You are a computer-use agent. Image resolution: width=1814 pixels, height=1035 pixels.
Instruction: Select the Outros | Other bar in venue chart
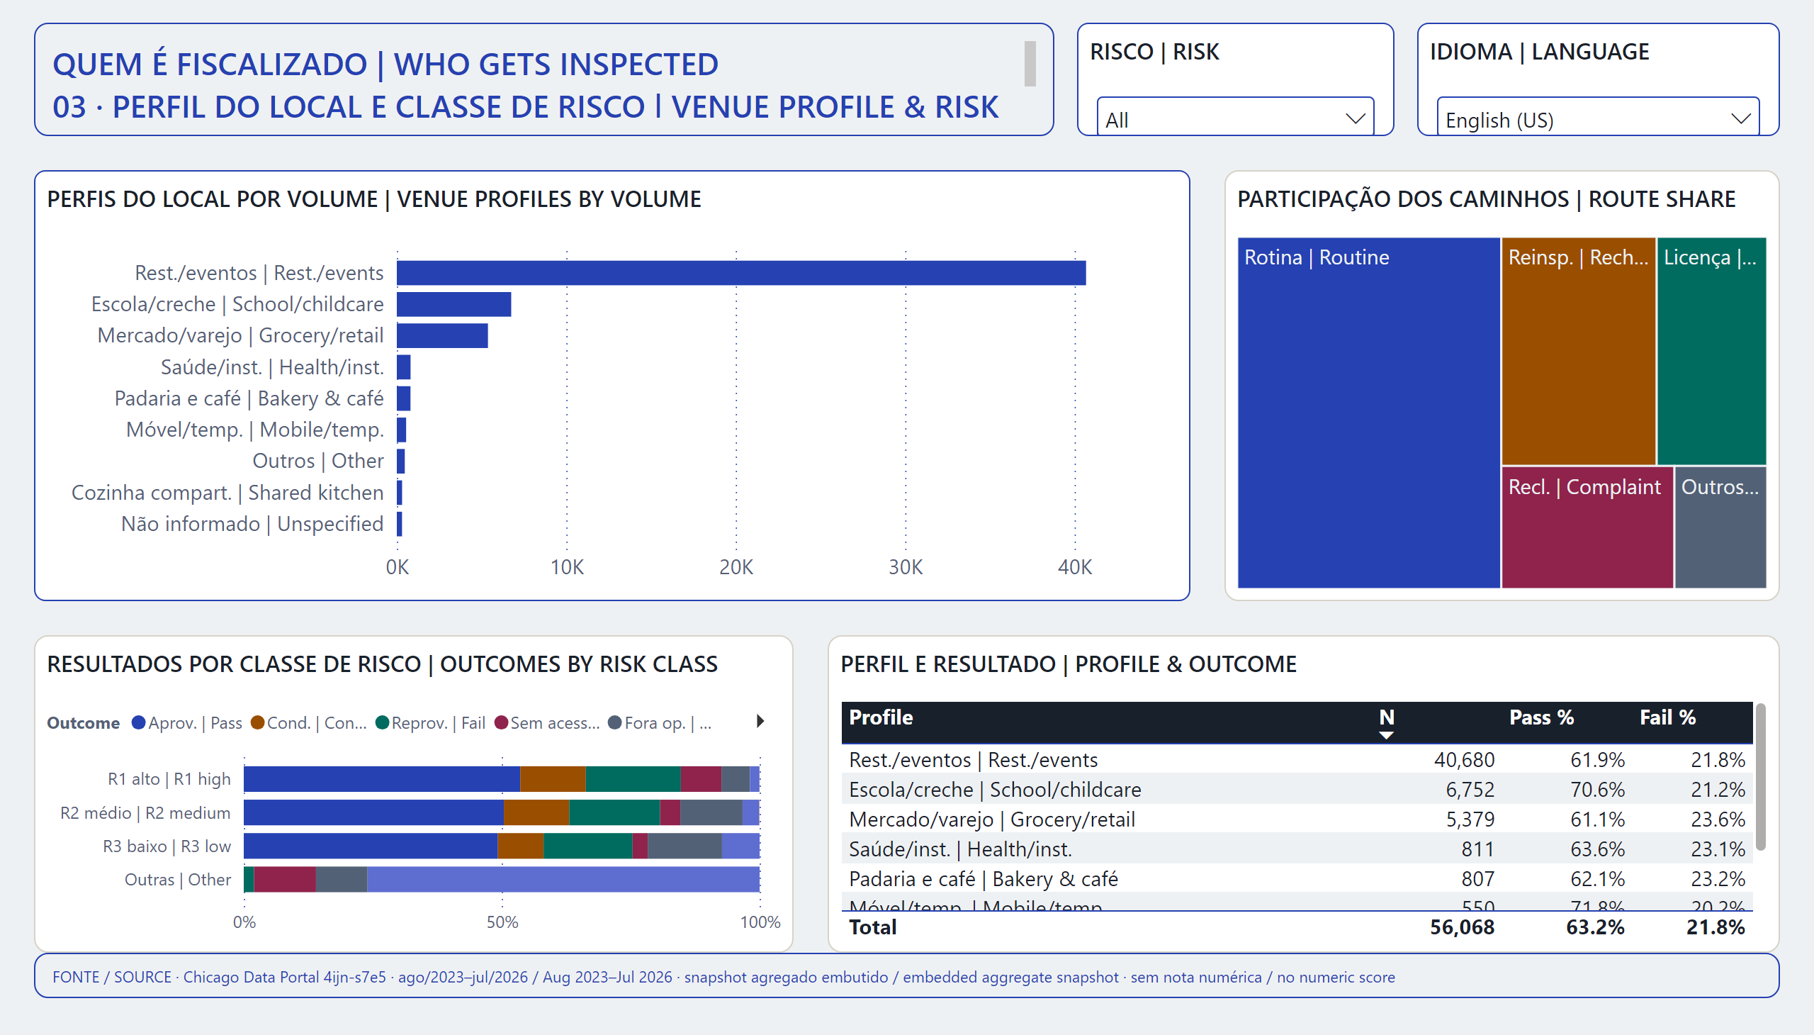pyautogui.click(x=401, y=461)
